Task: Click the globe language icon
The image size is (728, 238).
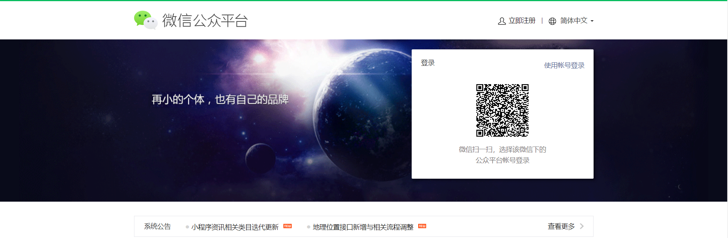Action: coord(552,21)
